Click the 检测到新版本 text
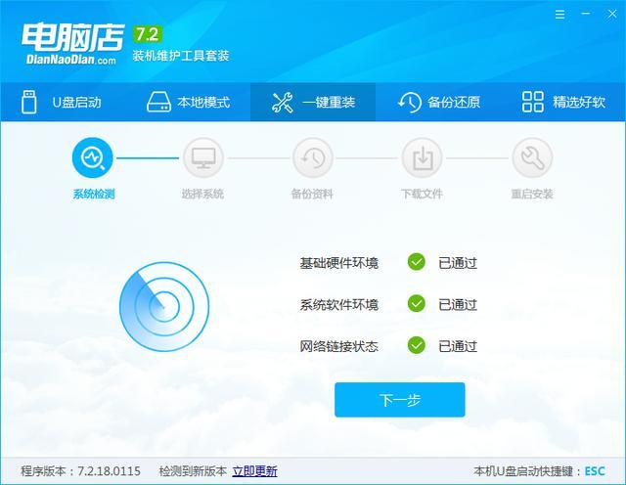Viewport: 626px width, 485px height. [x=193, y=471]
